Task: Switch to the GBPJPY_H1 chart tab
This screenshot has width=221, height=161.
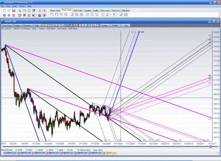Action: 96,153
